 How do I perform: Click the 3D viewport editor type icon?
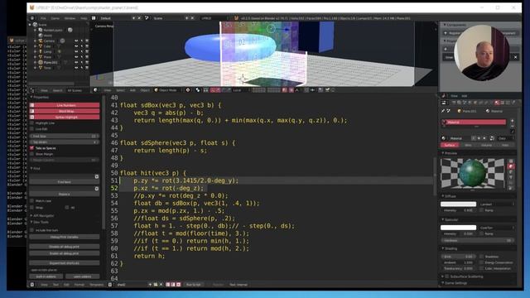[x=96, y=90]
